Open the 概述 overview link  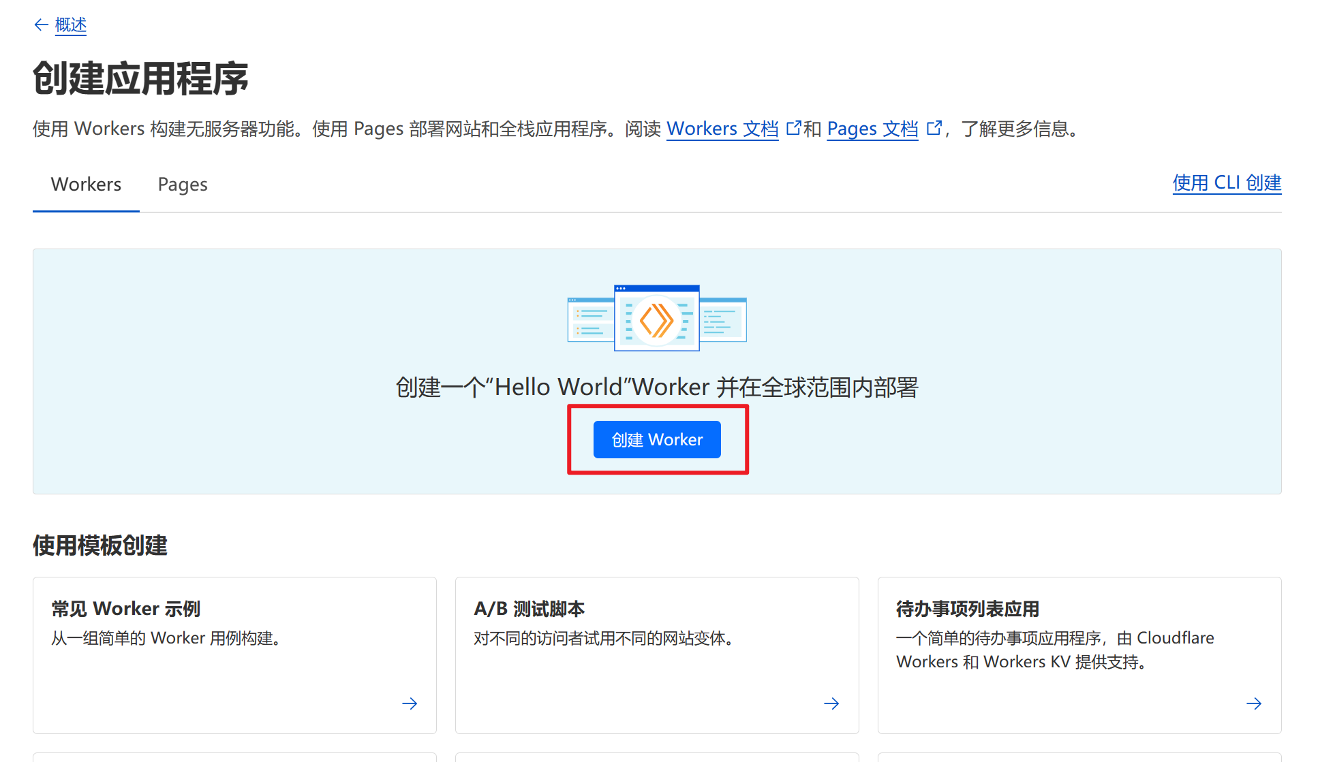coord(71,25)
